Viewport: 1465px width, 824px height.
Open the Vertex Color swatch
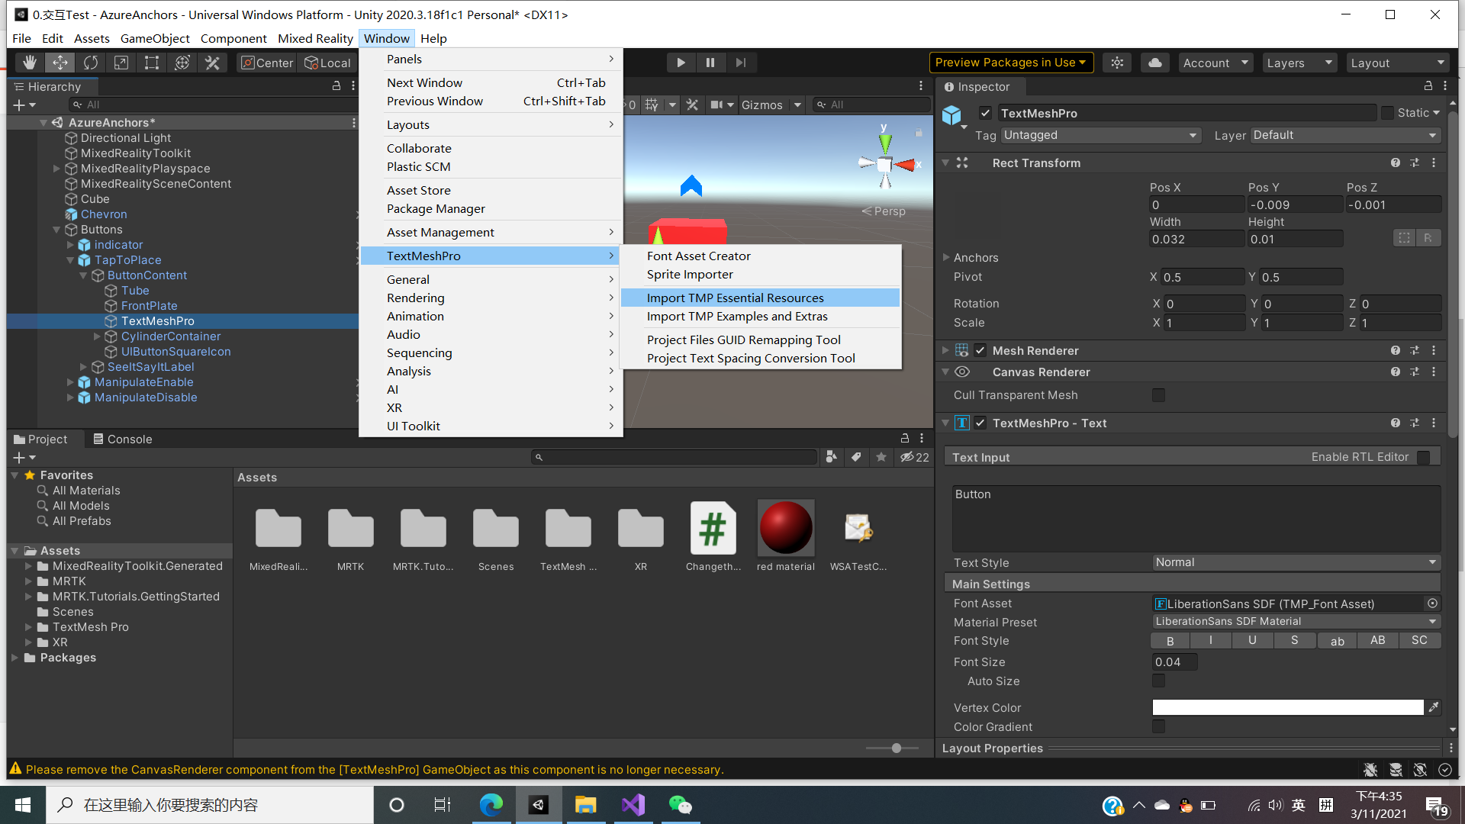(x=1287, y=707)
